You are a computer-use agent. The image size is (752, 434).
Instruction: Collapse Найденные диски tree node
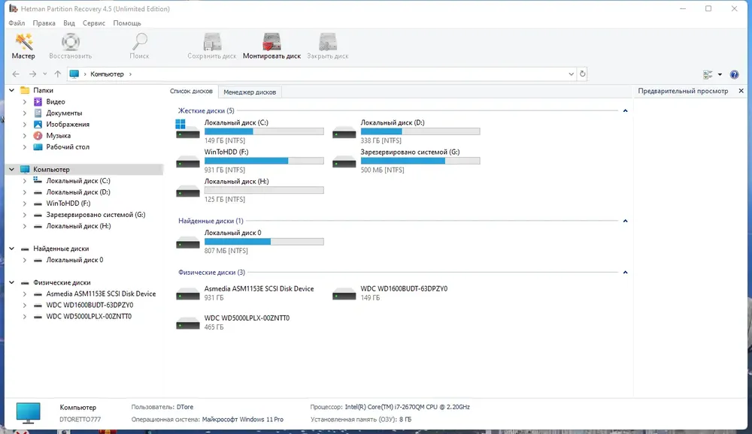pos(12,248)
